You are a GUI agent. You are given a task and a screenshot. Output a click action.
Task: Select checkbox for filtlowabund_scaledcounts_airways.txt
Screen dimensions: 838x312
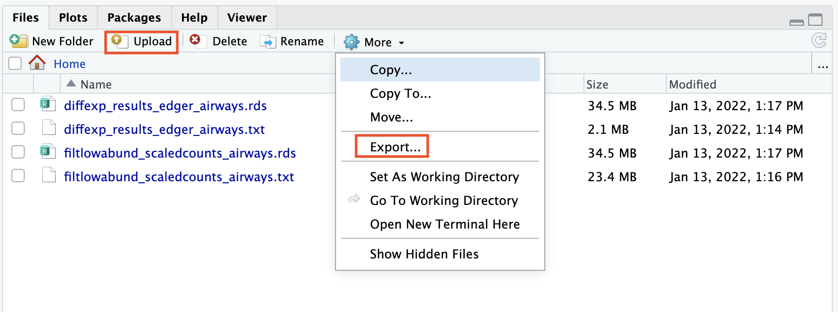pos(18,176)
